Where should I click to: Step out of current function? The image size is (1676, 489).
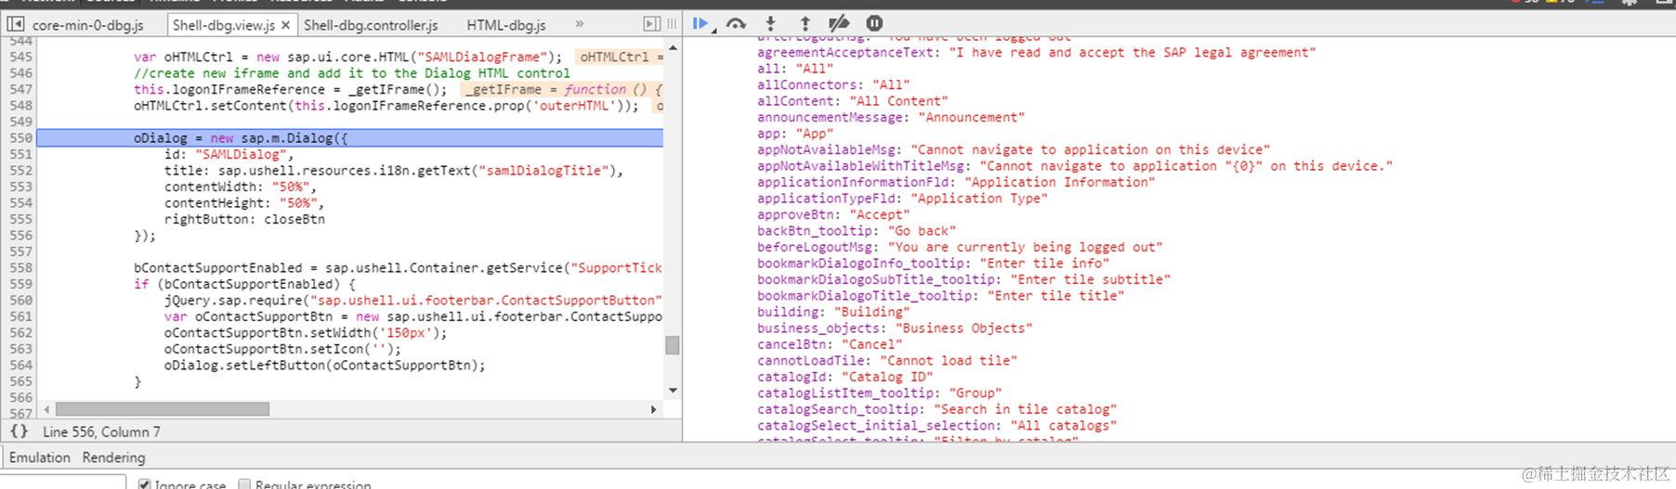pos(805,23)
